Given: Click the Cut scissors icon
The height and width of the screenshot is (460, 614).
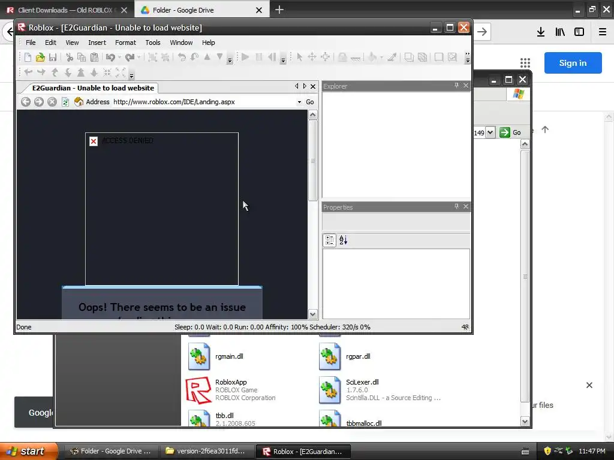Looking at the screenshot, I should coord(70,57).
